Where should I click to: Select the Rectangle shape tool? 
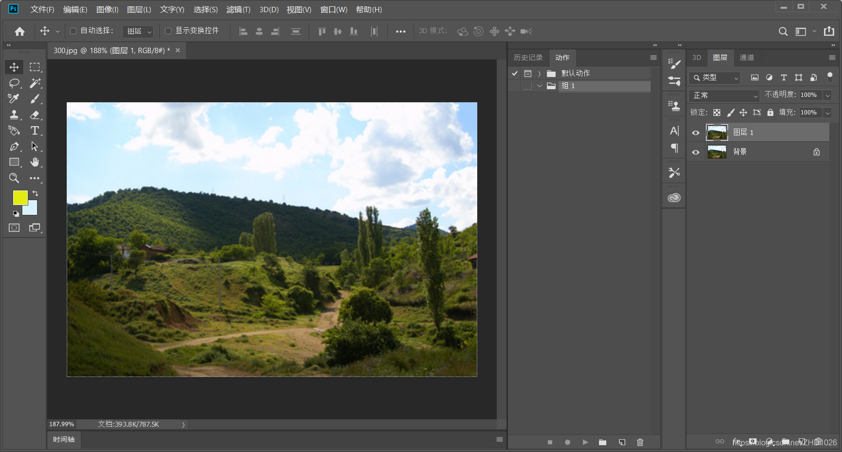pos(14,162)
